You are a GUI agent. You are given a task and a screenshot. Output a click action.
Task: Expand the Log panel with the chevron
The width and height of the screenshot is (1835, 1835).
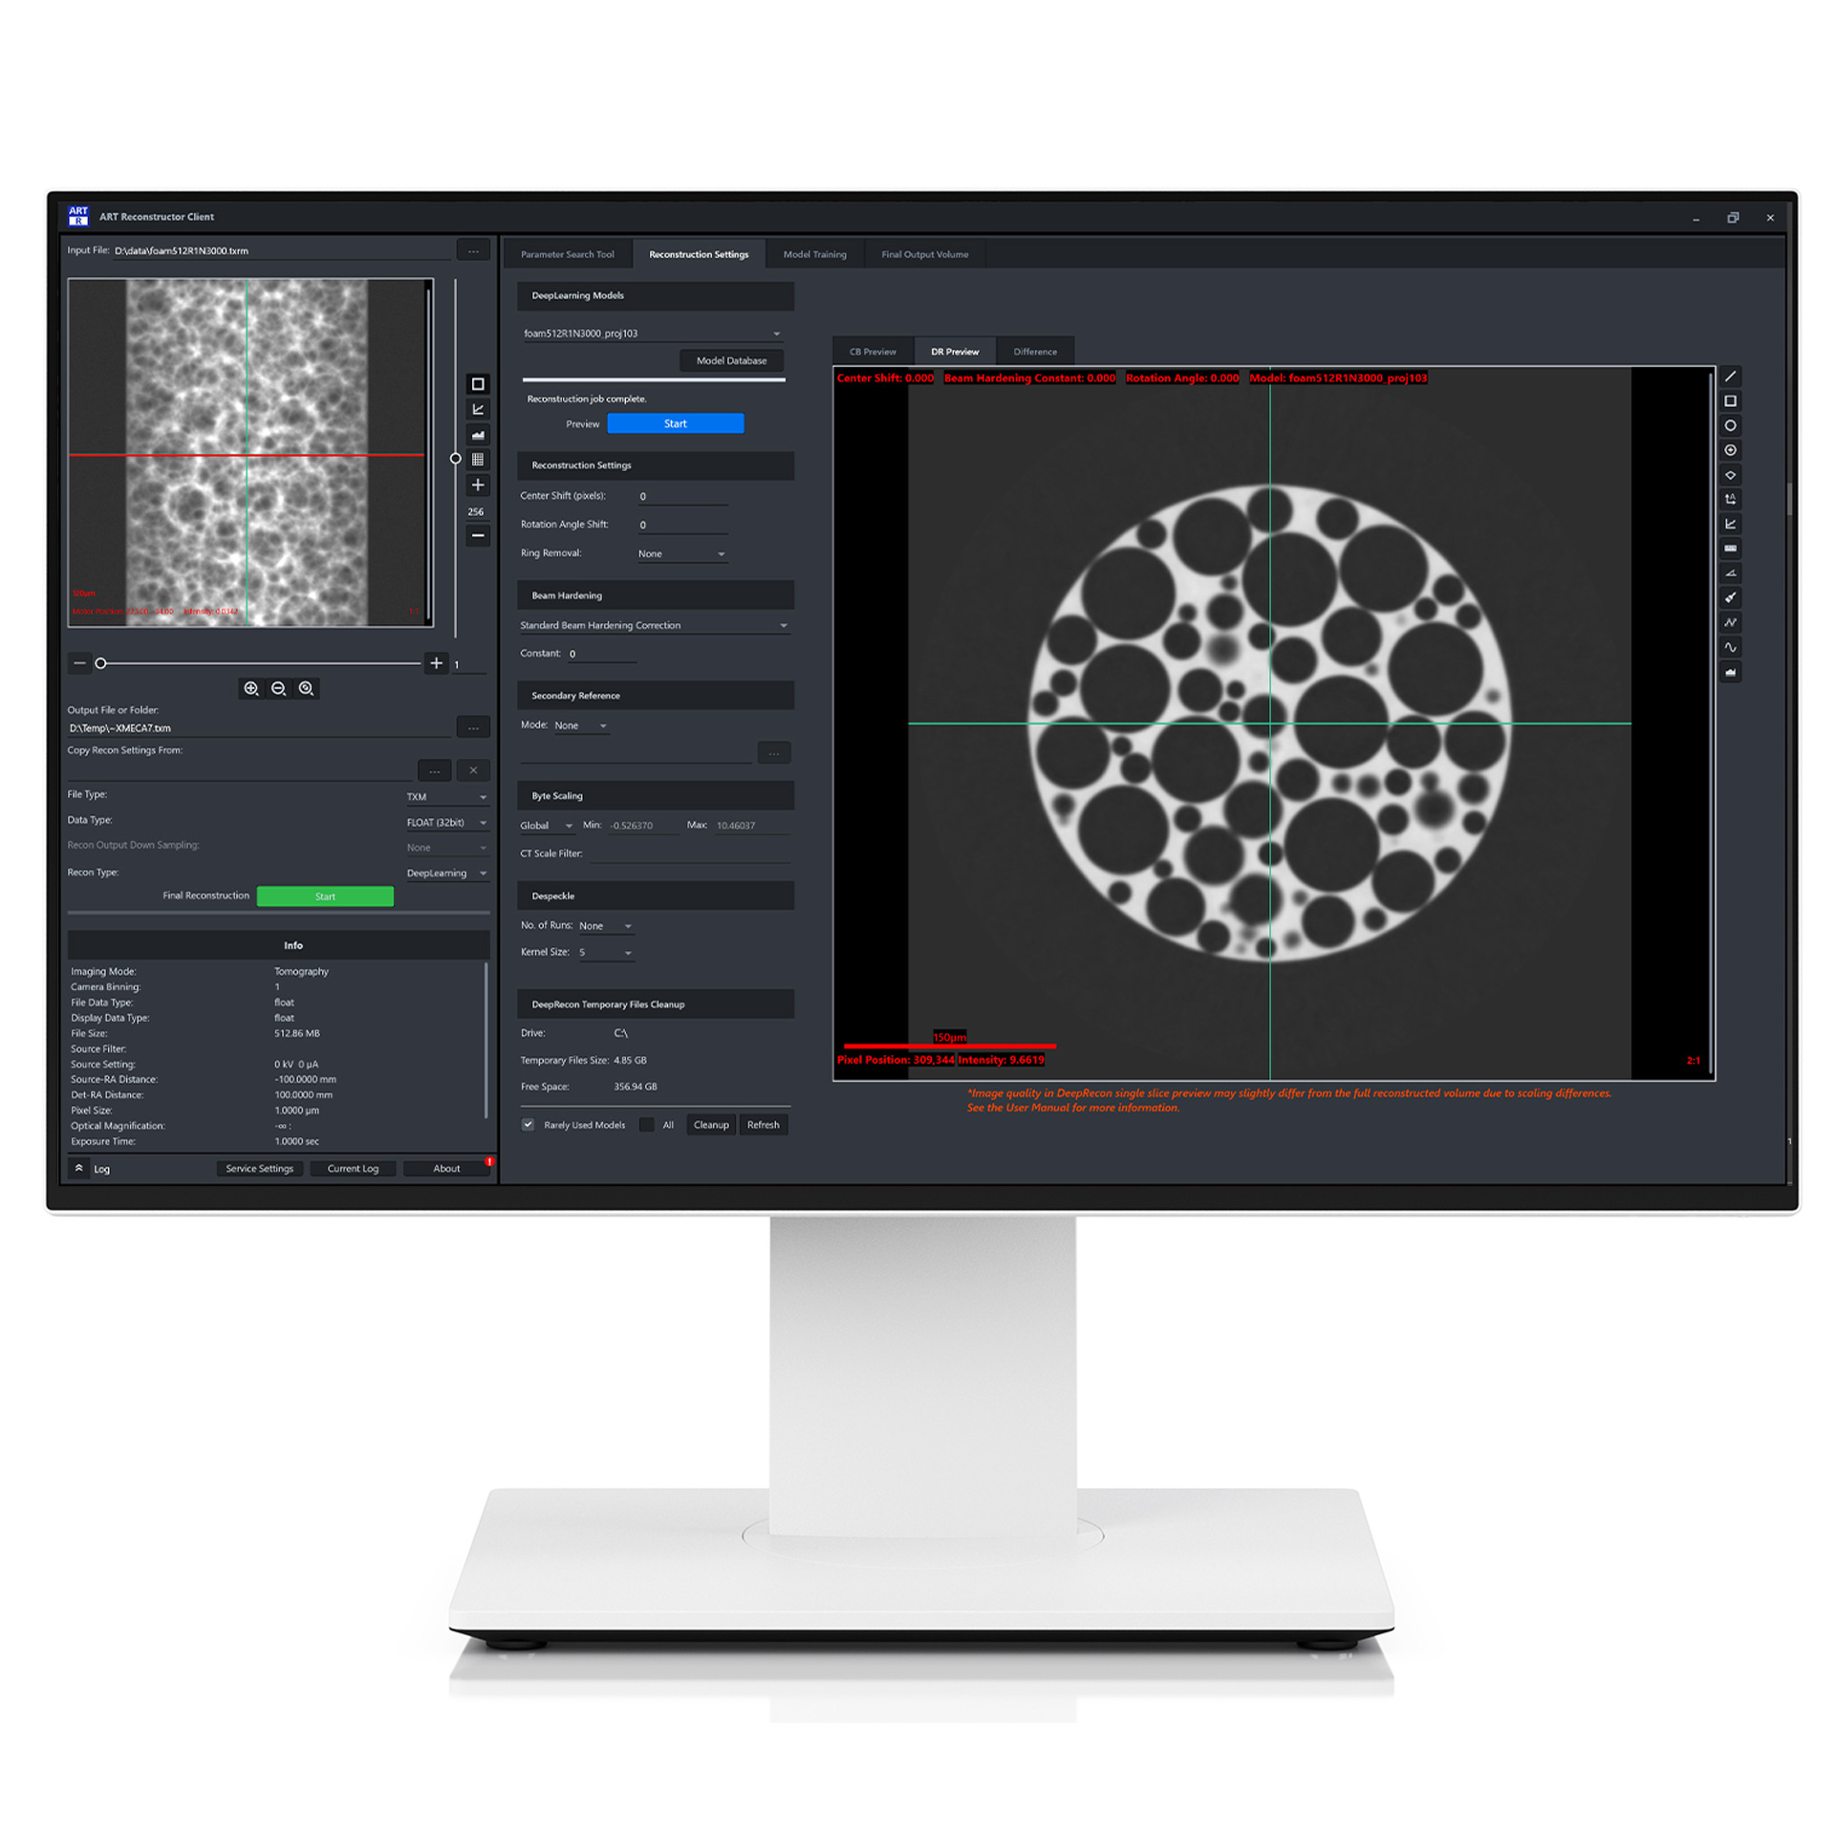coord(79,1168)
